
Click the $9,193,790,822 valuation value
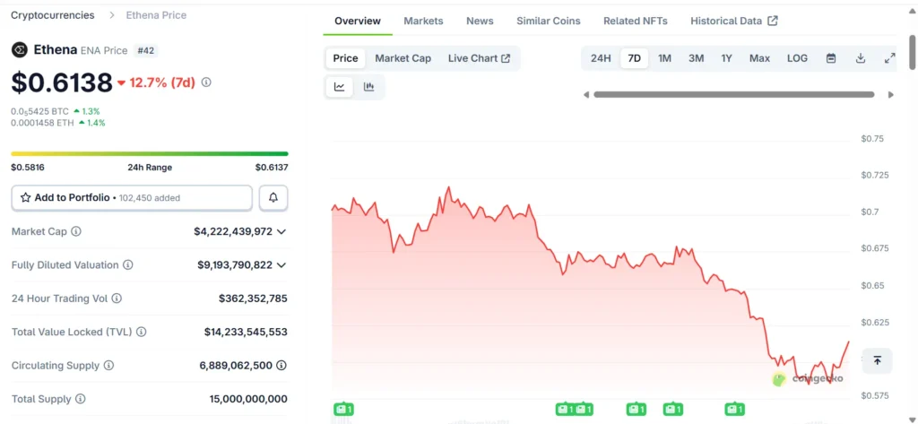[x=235, y=264]
